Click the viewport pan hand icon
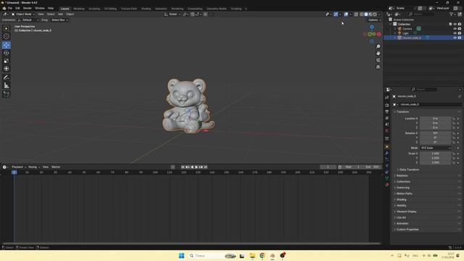 point(378,54)
